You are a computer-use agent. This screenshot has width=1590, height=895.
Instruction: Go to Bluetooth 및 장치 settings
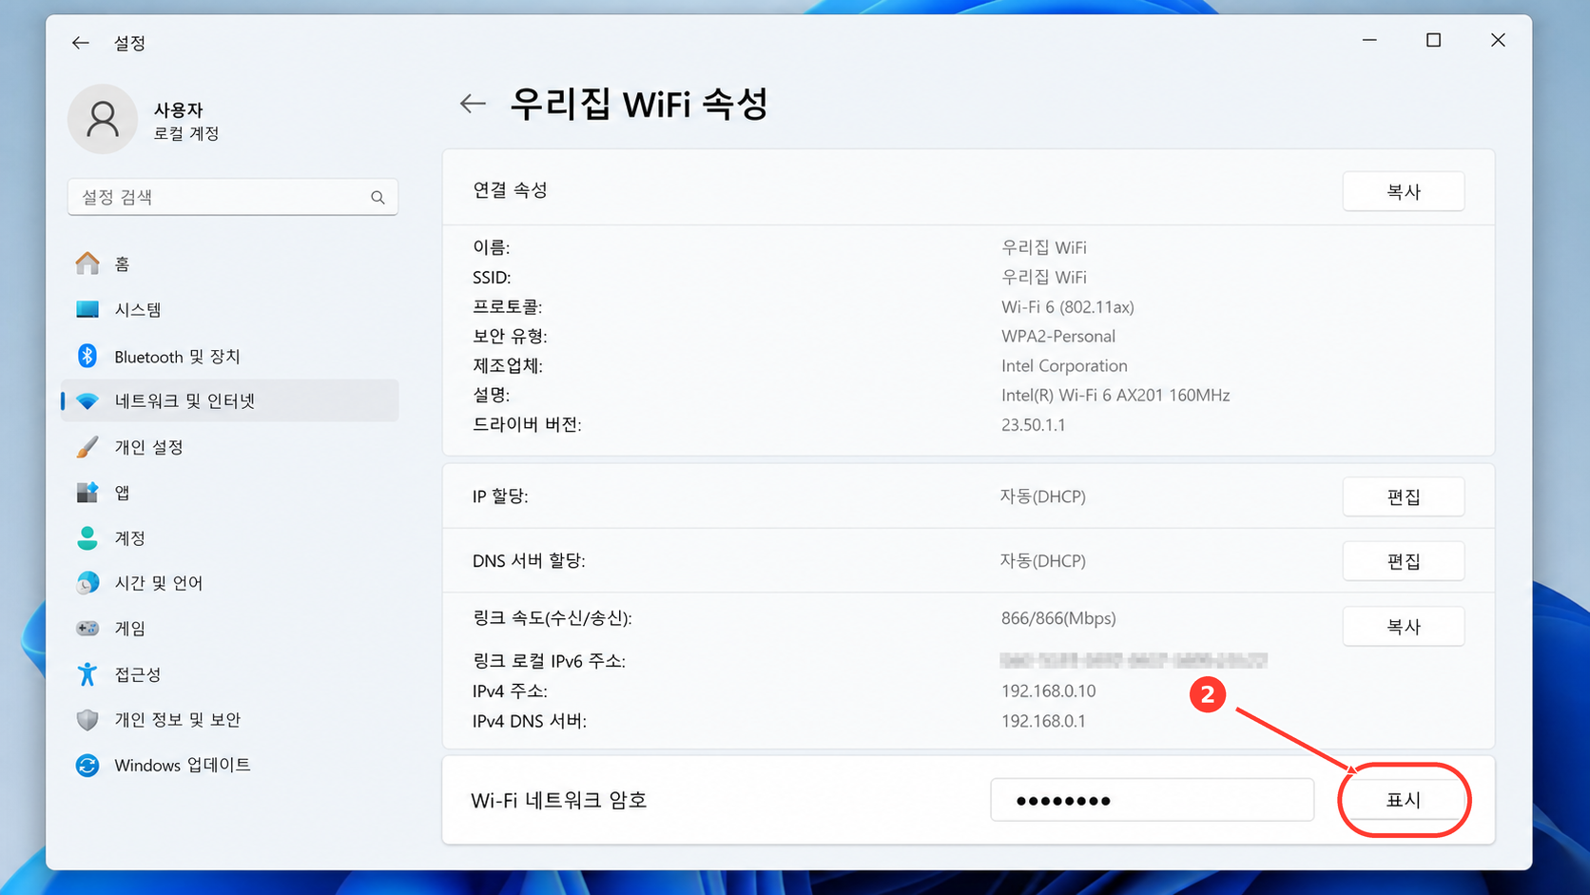point(230,356)
